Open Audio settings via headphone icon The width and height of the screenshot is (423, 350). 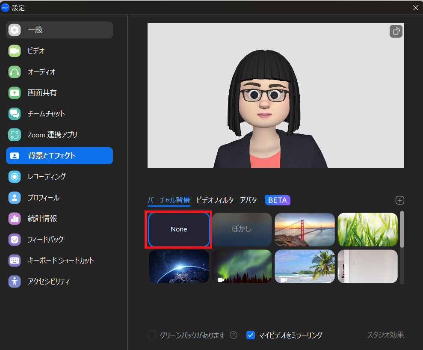(15, 72)
